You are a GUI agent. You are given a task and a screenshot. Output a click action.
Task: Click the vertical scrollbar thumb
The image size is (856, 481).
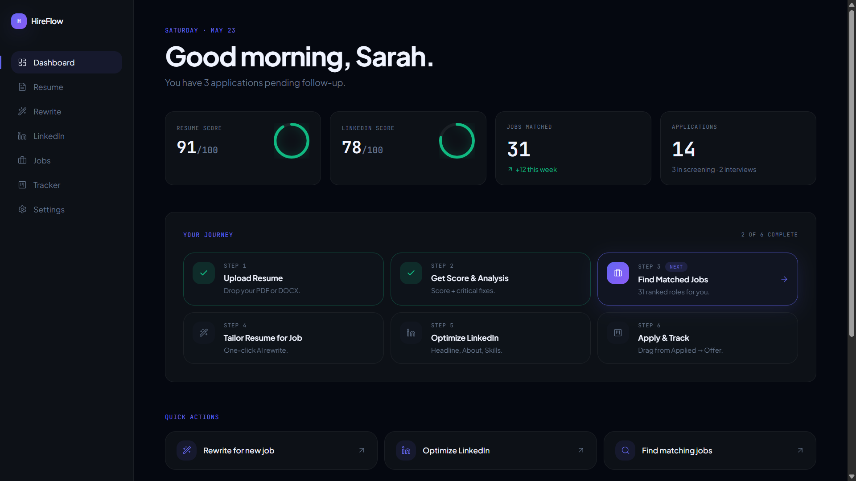pyautogui.click(x=852, y=173)
